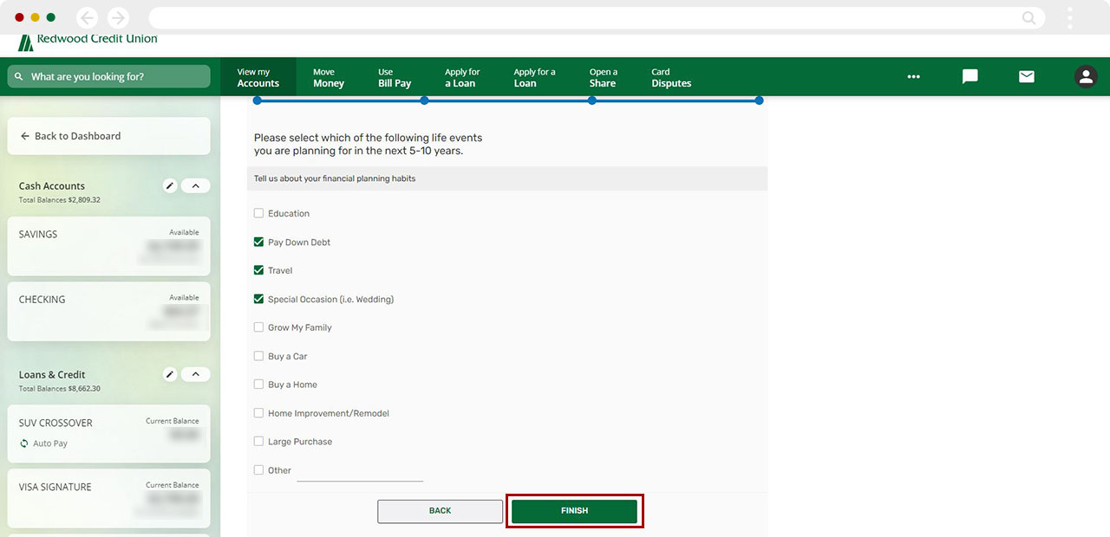Open the Open a Share menu
Screen dimensions: 1110x537
click(x=604, y=77)
